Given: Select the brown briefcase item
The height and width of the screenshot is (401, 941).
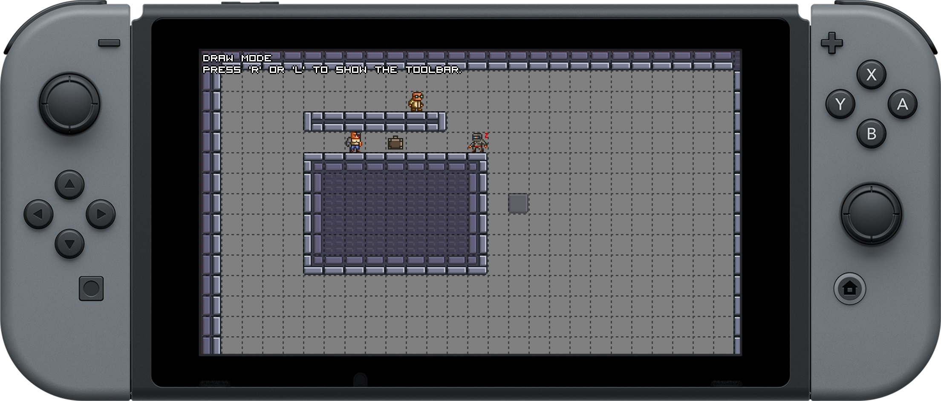Looking at the screenshot, I should pos(395,143).
